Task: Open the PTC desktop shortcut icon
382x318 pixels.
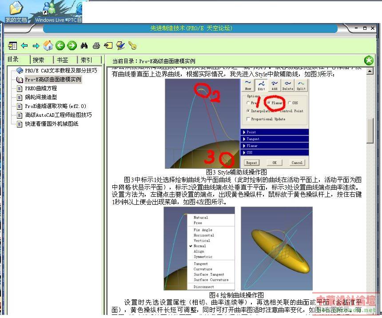Action: (x=75, y=12)
